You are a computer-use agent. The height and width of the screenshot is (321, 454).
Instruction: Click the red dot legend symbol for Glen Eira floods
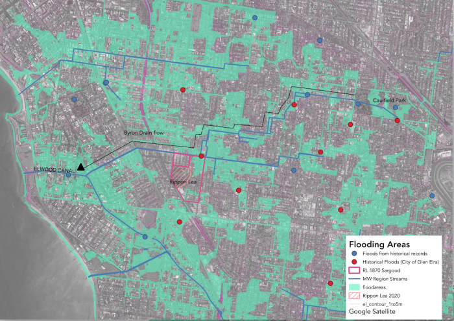click(354, 261)
